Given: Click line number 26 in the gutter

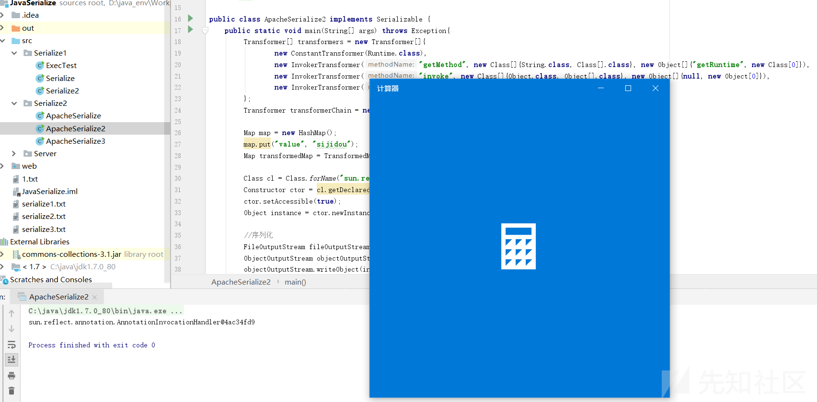Looking at the screenshot, I should (178, 133).
